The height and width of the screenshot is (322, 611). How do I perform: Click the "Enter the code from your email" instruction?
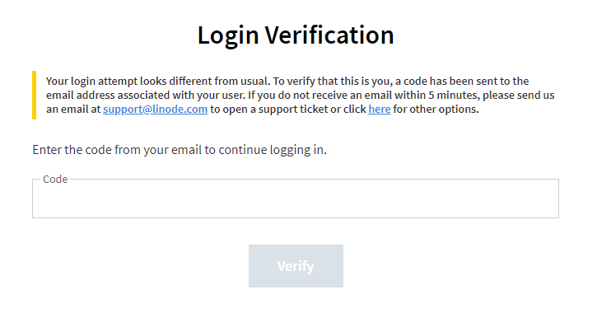[180, 150]
